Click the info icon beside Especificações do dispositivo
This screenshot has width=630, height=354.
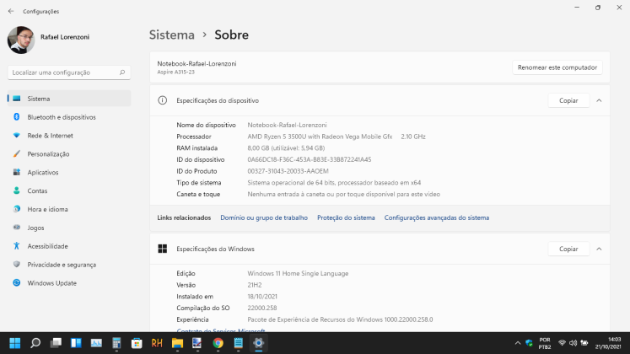(x=162, y=100)
